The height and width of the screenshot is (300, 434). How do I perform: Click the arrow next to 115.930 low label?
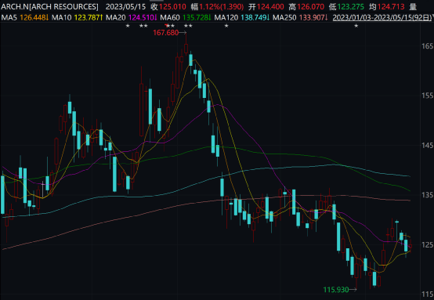[x=353, y=290]
